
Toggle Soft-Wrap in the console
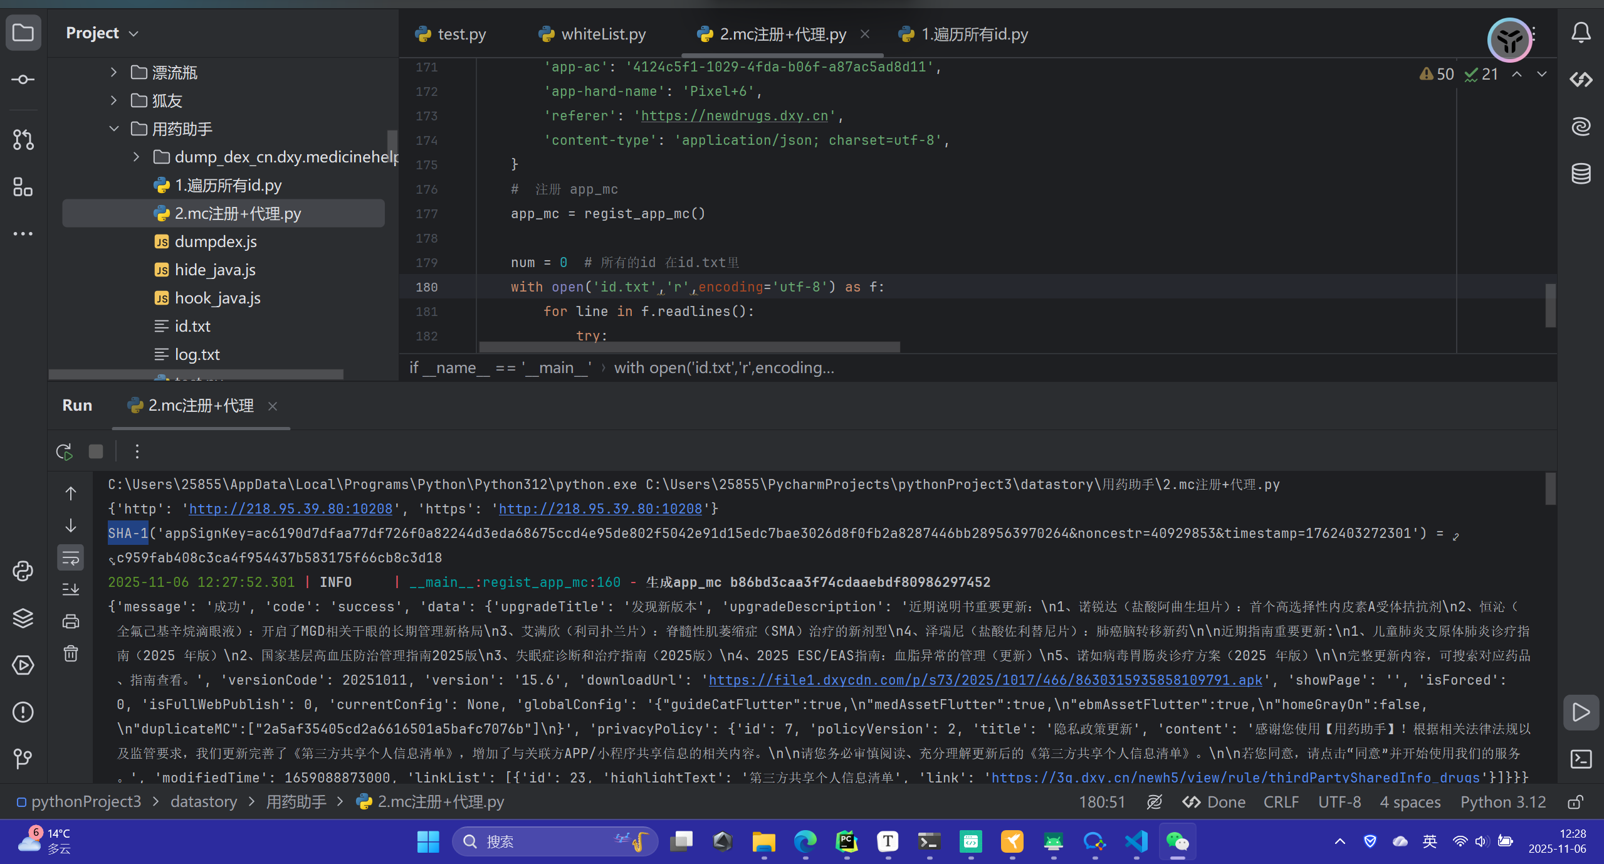(71, 557)
